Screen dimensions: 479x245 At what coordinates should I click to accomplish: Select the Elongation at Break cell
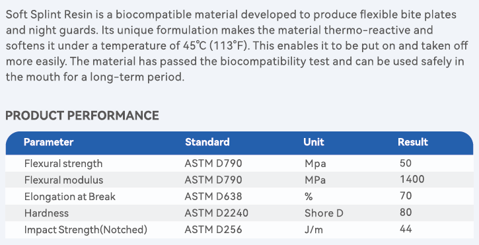(x=69, y=196)
